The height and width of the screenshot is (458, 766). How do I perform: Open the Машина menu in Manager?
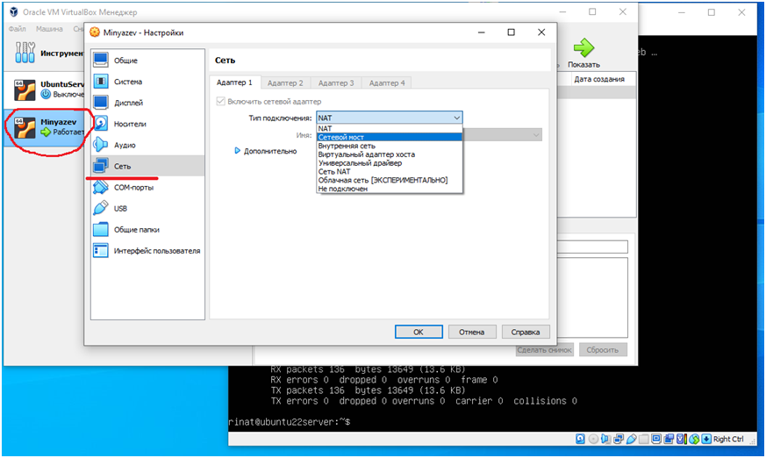49,29
